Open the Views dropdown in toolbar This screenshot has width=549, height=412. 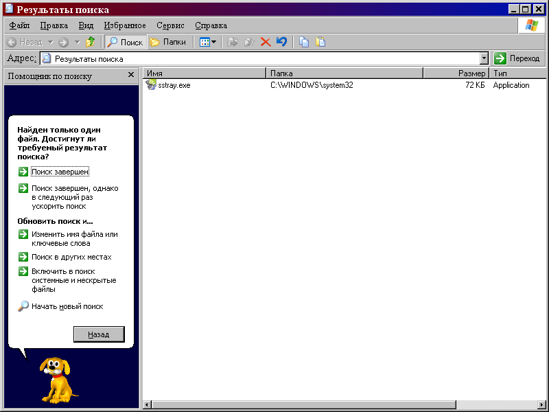click(208, 42)
